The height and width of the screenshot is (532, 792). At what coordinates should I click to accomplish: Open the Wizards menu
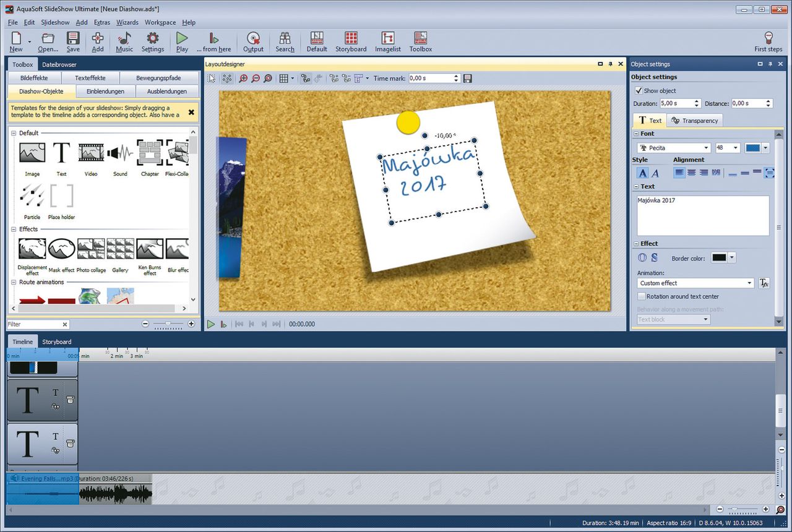[x=127, y=22]
